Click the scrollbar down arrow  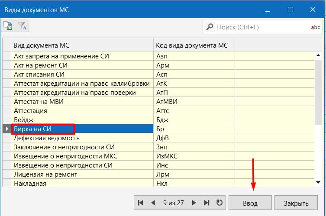pyautogui.click(x=318, y=182)
